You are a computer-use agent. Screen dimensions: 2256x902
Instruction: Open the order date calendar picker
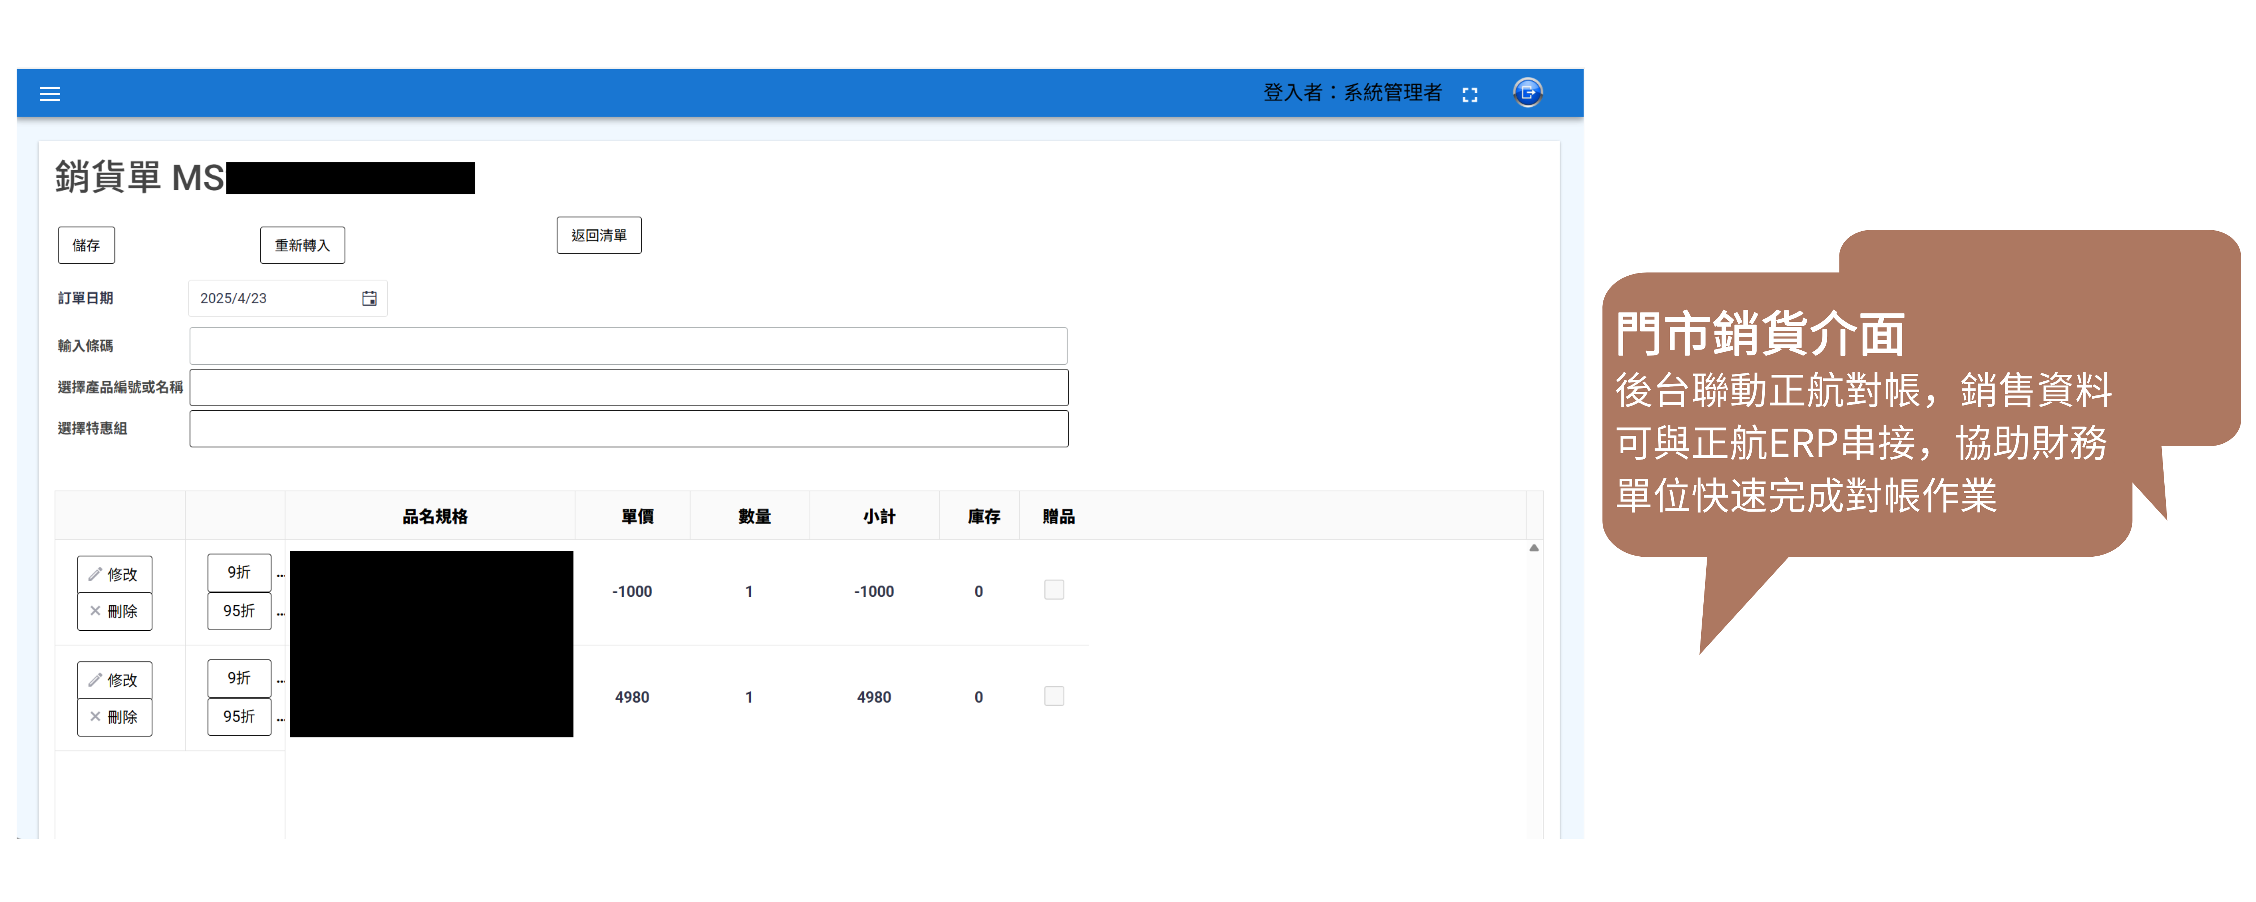coord(370,299)
